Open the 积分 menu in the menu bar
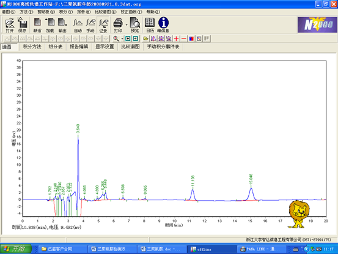 66,12
